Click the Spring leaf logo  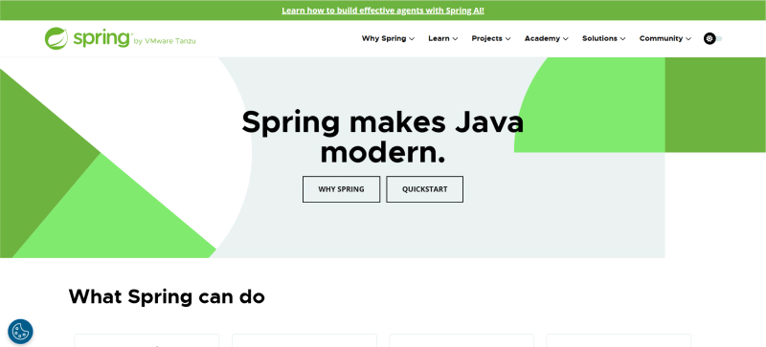(56, 38)
